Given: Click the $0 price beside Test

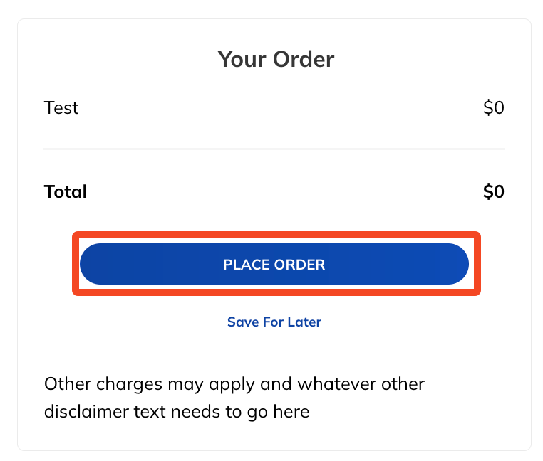Looking at the screenshot, I should pyautogui.click(x=493, y=108).
